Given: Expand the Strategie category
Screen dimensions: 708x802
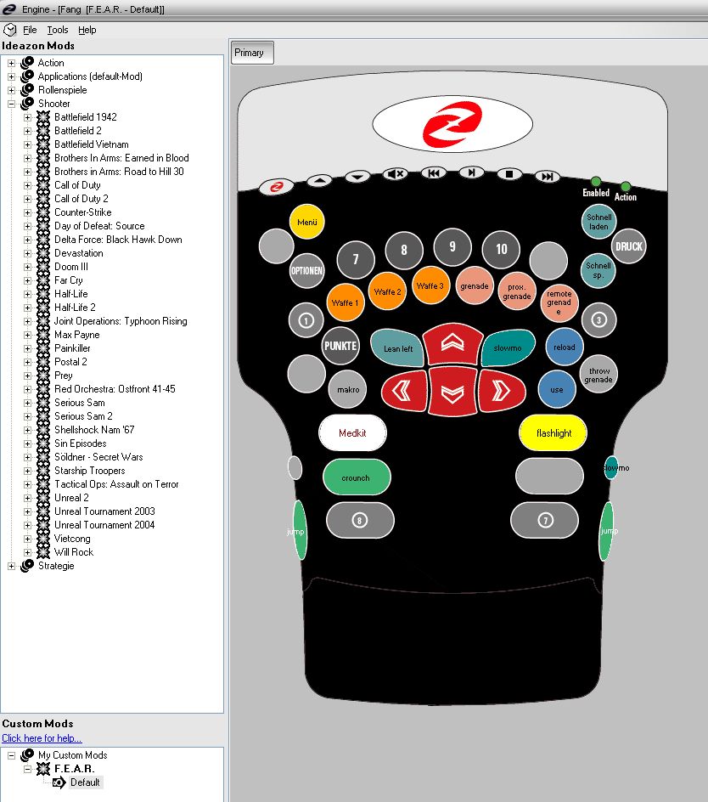Looking at the screenshot, I should pos(11,566).
